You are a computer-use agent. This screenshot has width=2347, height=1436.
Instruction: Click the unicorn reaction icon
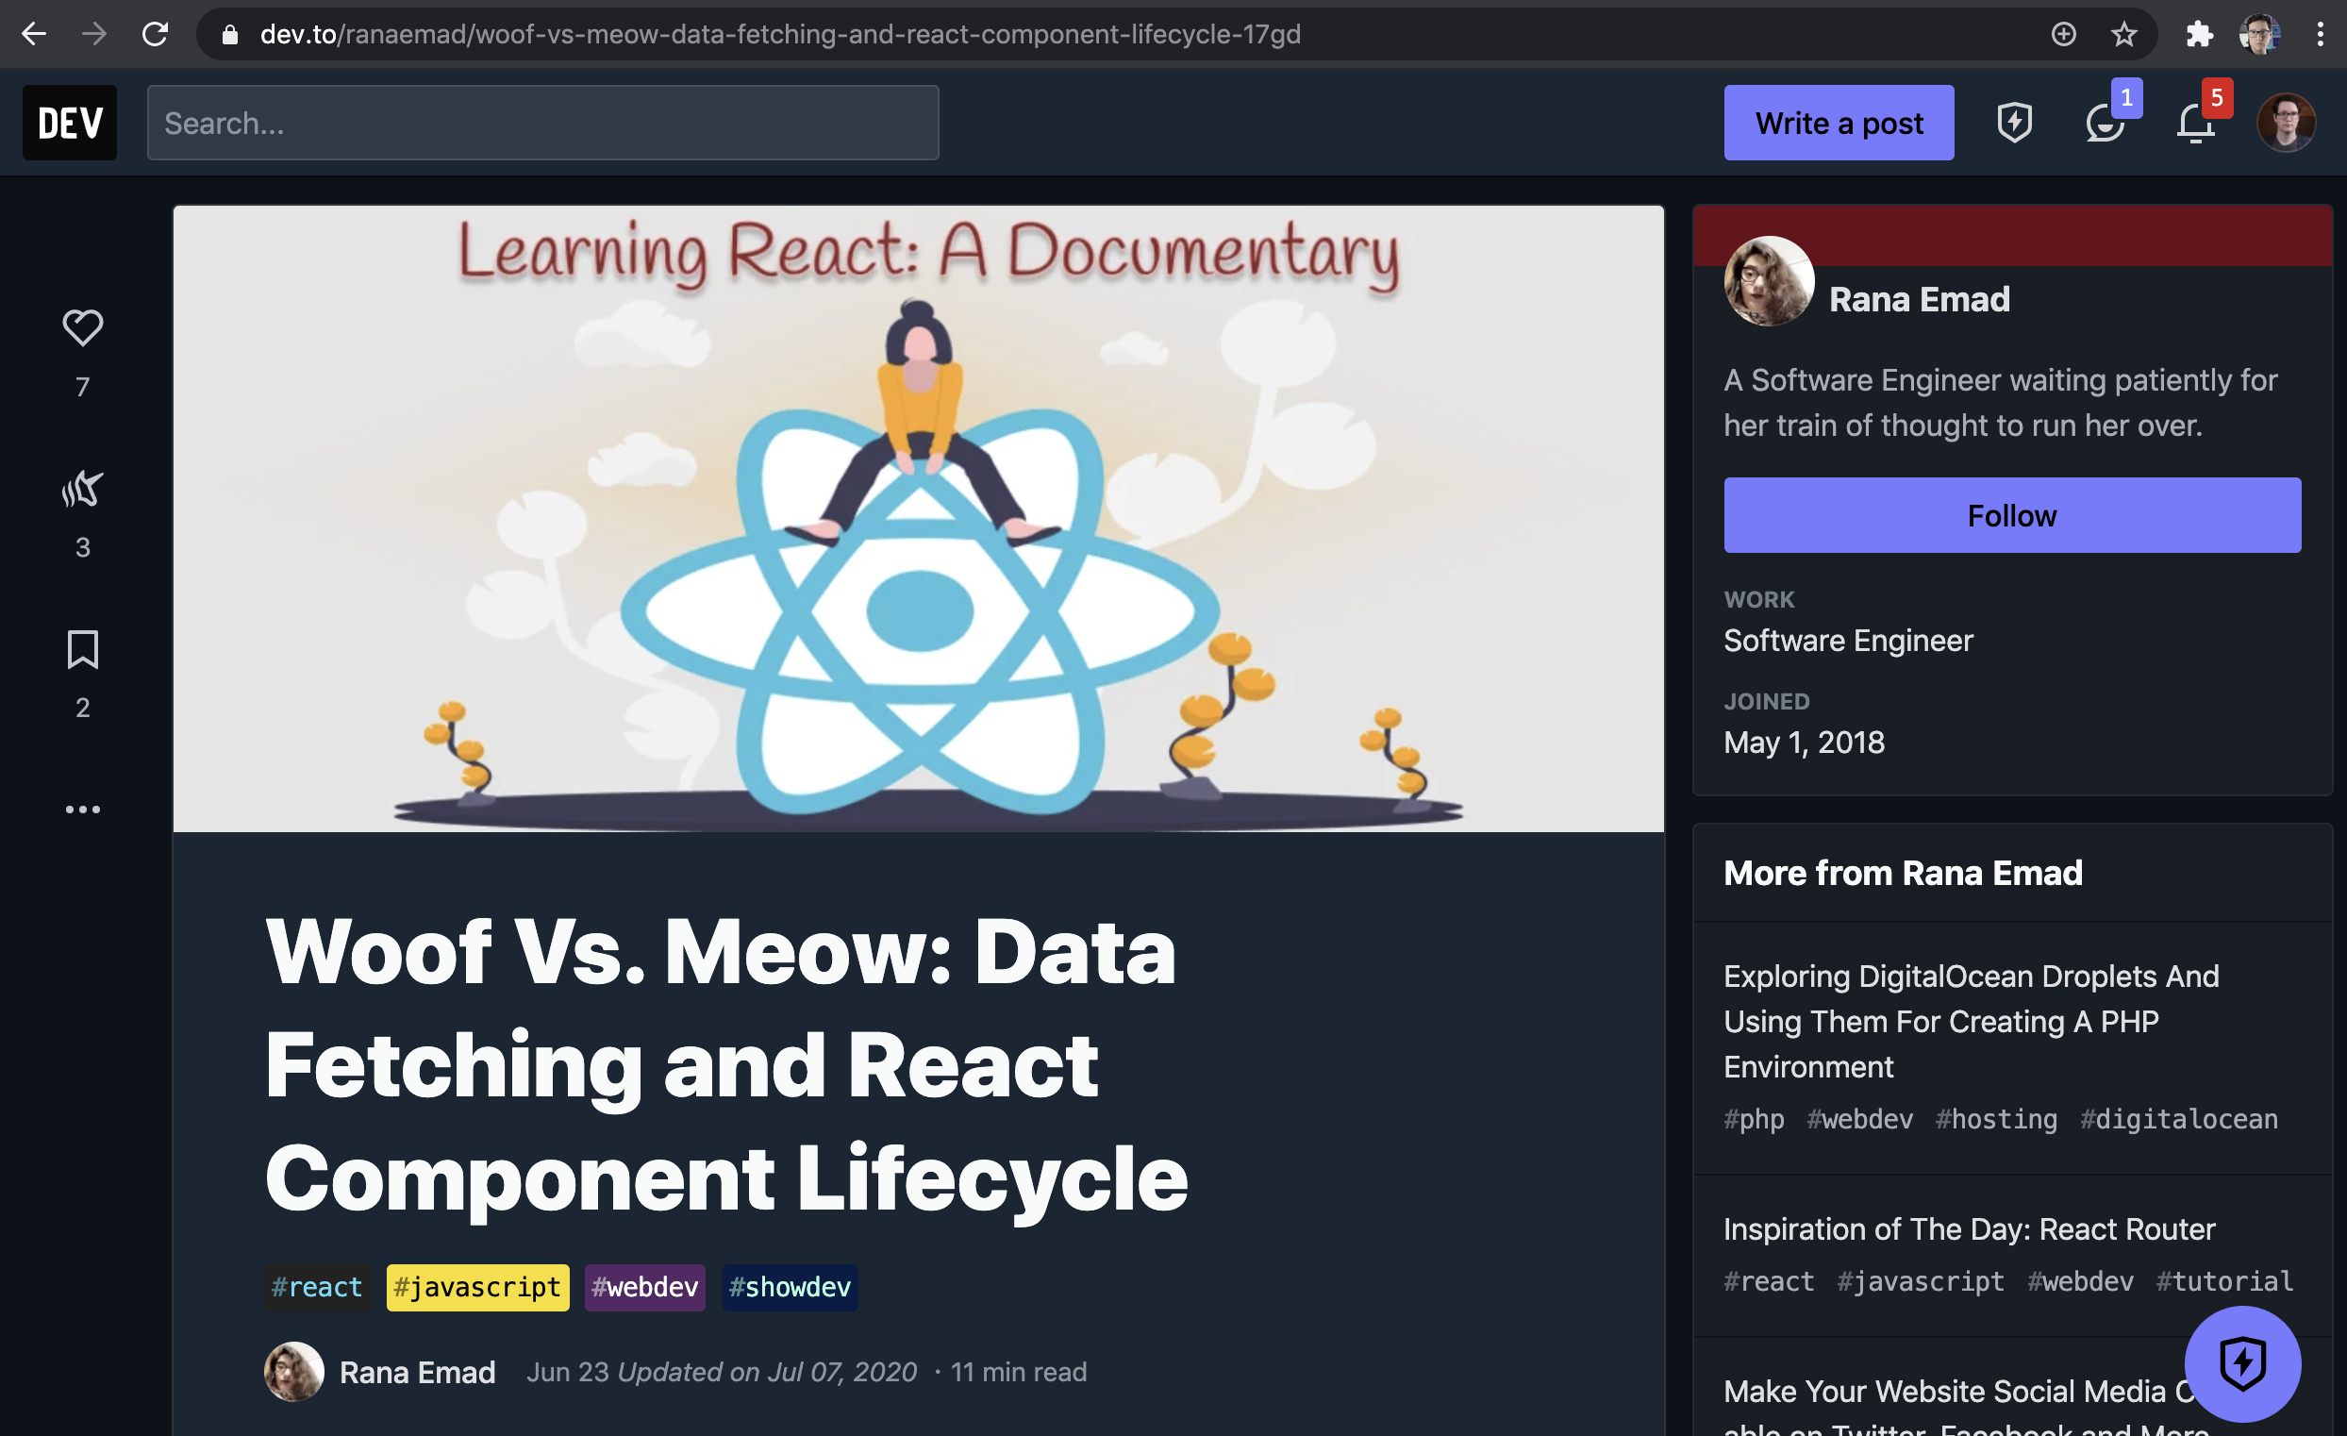(x=82, y=489)
